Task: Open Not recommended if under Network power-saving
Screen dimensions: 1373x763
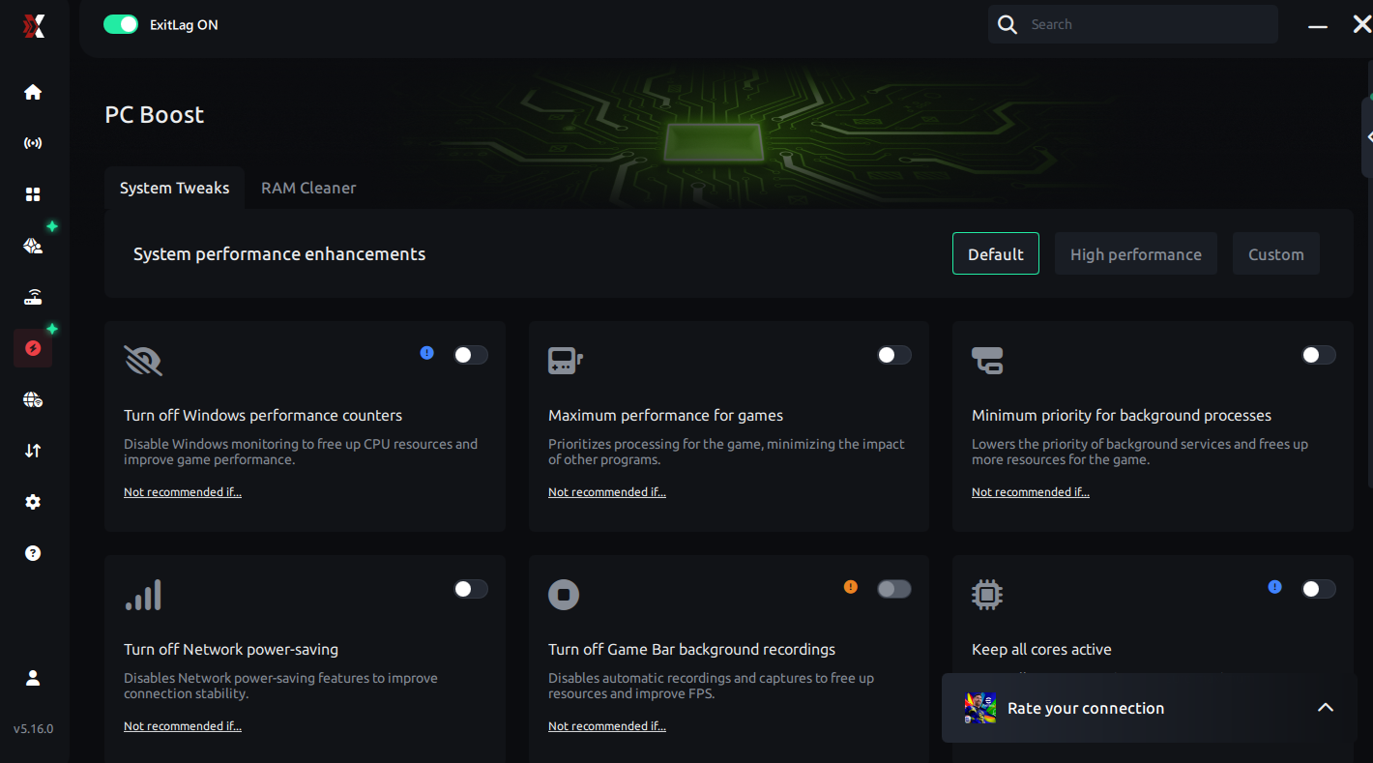Action: point(183,726)
